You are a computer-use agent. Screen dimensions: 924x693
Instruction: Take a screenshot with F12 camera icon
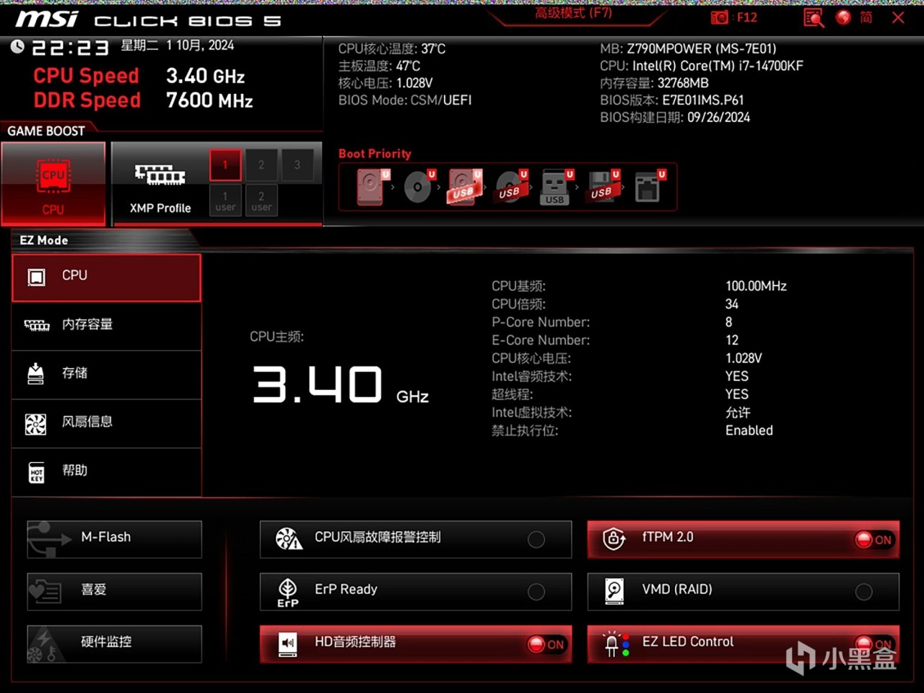click(x=720, y=17)
